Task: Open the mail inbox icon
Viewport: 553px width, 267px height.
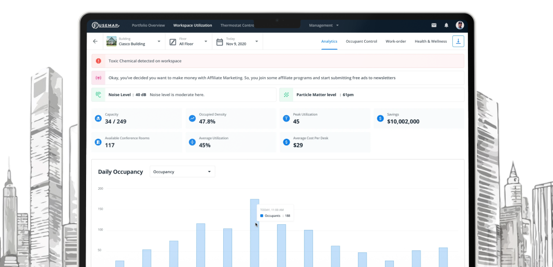Action: click(x=434, y=26)
